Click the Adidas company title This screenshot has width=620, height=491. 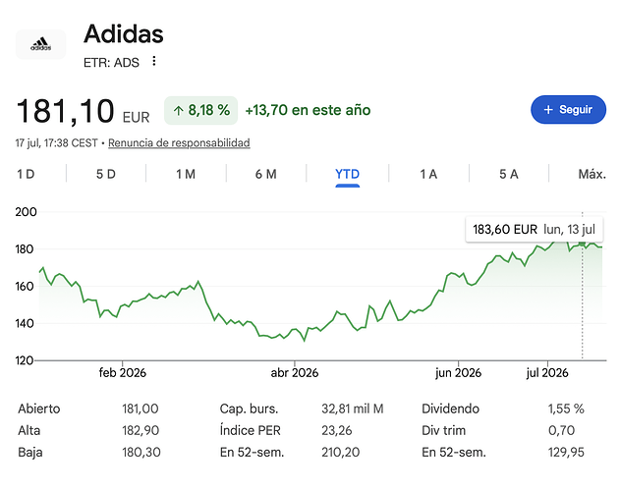point(124,34)
